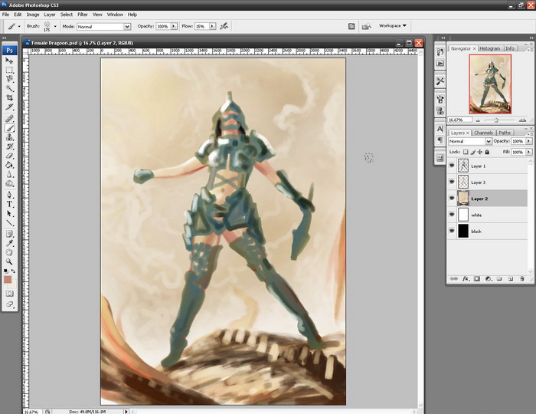Open the Opacity slider arrow in options bar

[x=174, y=26]
